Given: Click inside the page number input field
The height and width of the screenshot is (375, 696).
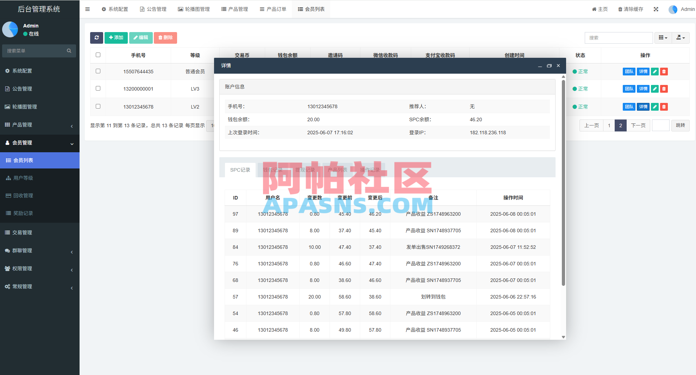Looking at the screenshot, I should pyautogui.click(x=660, y=125).
